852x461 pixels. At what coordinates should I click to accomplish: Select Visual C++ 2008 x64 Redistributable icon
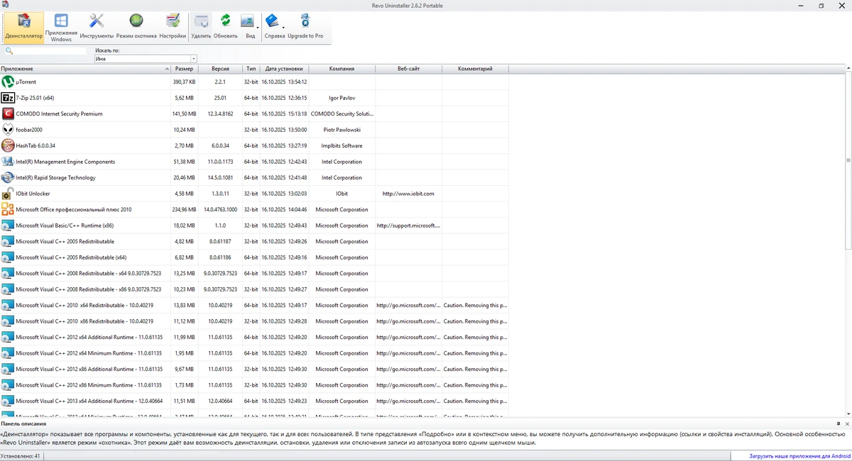[8, 273]
